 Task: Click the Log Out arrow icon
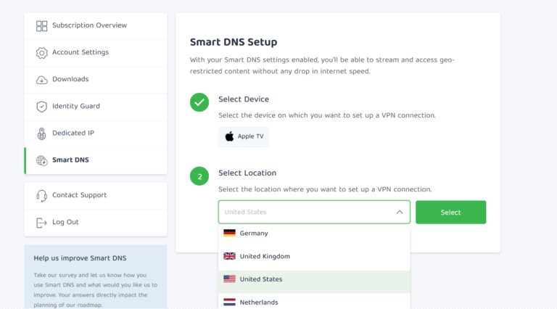[x=41, y=222]
